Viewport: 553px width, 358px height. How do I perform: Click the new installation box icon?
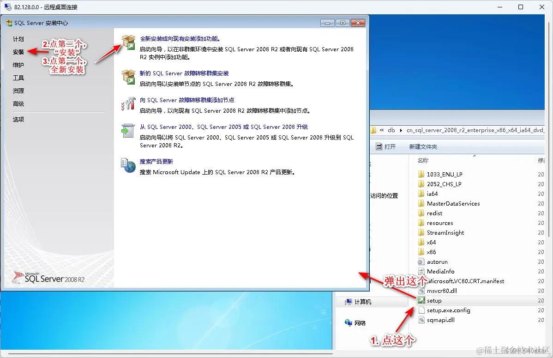pos(128,42)
